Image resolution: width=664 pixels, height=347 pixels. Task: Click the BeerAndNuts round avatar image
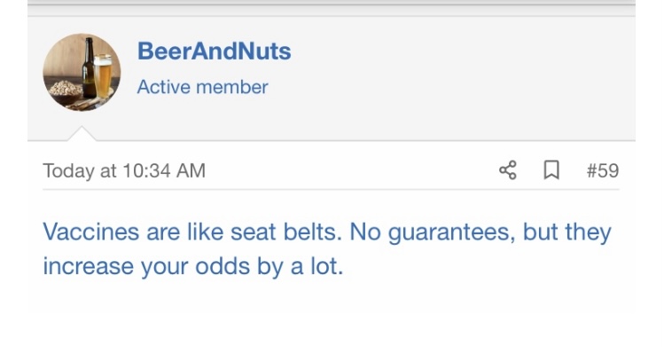click(x=82, y=73)
